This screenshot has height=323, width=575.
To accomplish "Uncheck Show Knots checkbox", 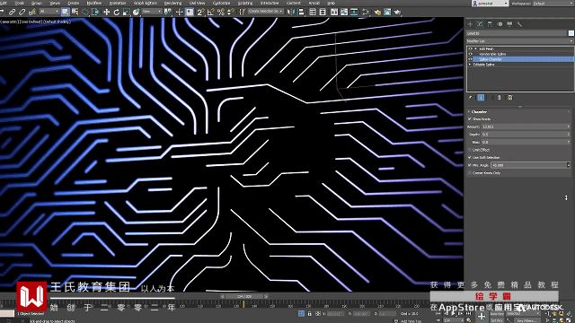I will (x=470, y=119).
